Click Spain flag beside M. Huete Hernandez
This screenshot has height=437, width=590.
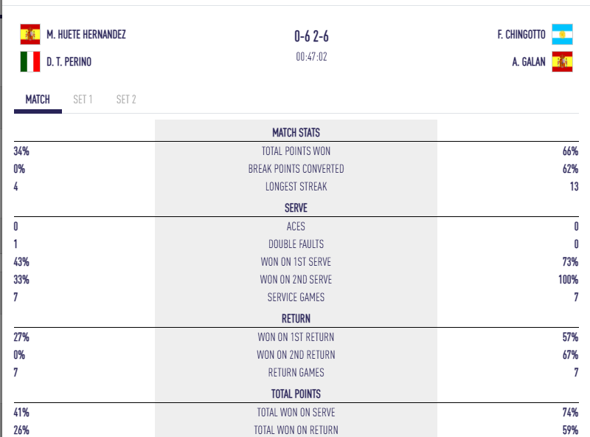pyautogui.click(x=30, y=35)
